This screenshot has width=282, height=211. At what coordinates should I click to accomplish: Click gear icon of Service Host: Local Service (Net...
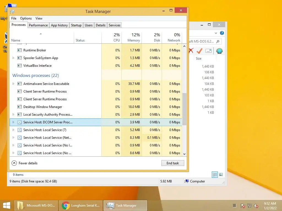tap(20, 138)
